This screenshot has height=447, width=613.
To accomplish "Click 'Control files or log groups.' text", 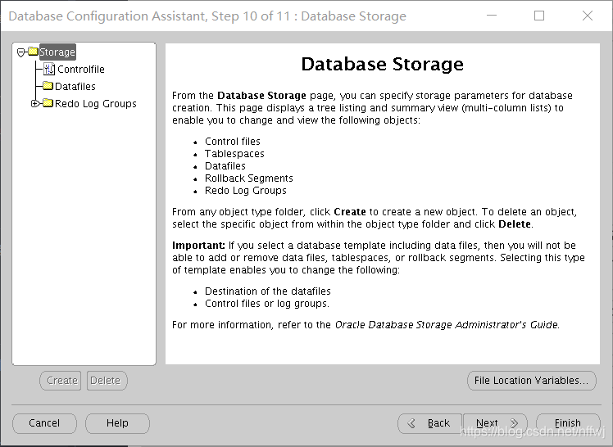I will click(267, 304).
